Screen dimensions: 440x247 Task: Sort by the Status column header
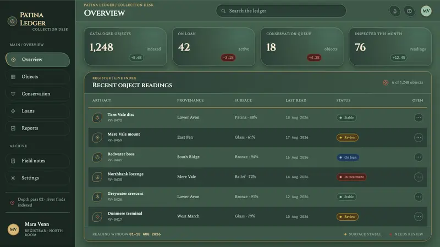[343, 100]
